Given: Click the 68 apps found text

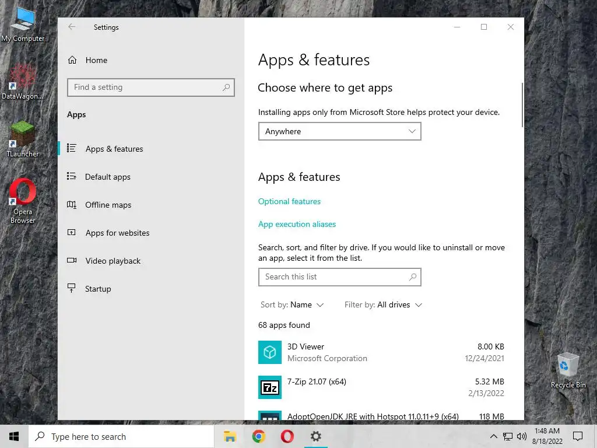Looking at the screenshot, I should [284, 325].
